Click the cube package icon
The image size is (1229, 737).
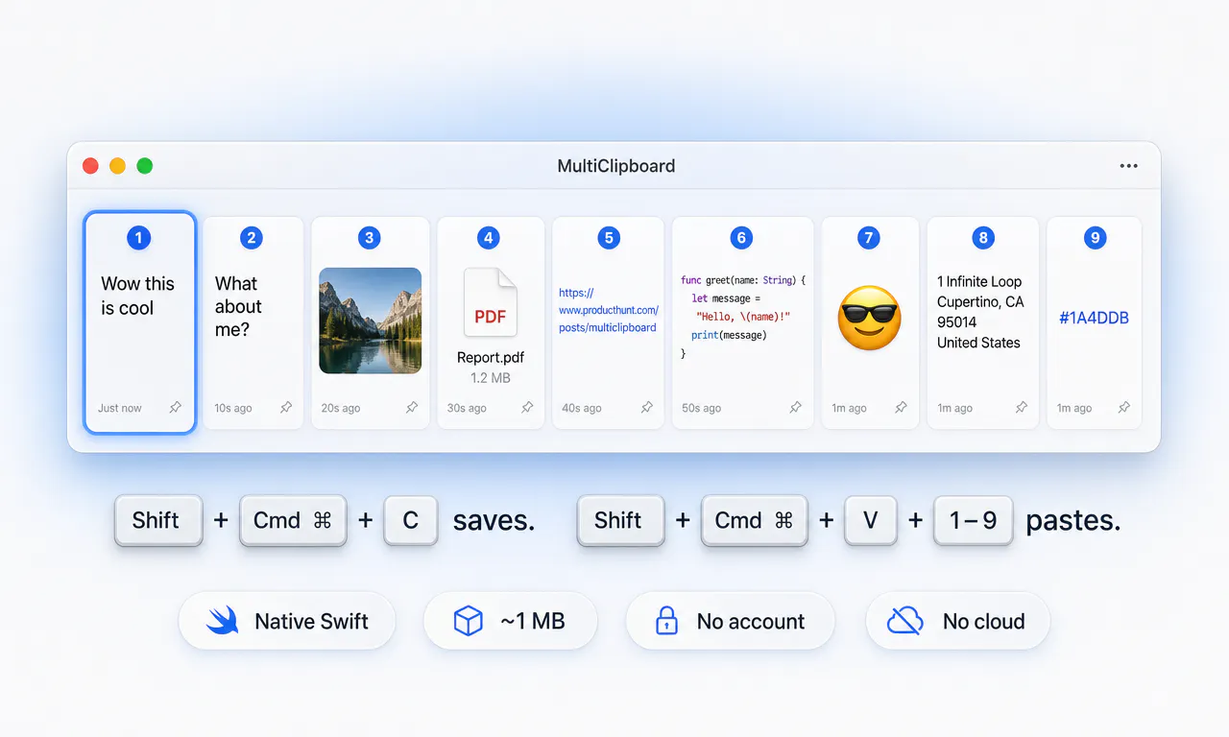(x=468, y=621)
